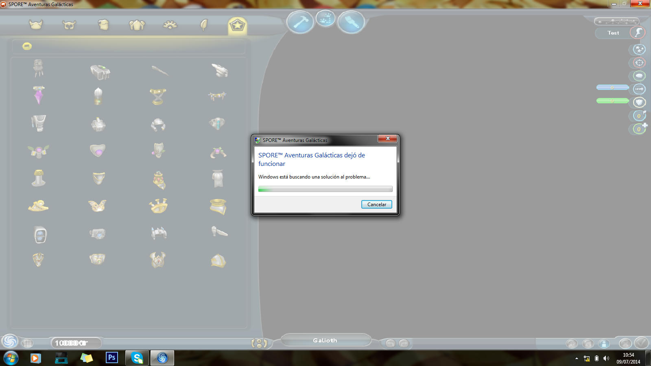
Task: Open the main menu via the Spore swirl button
Action: [10, 342]
